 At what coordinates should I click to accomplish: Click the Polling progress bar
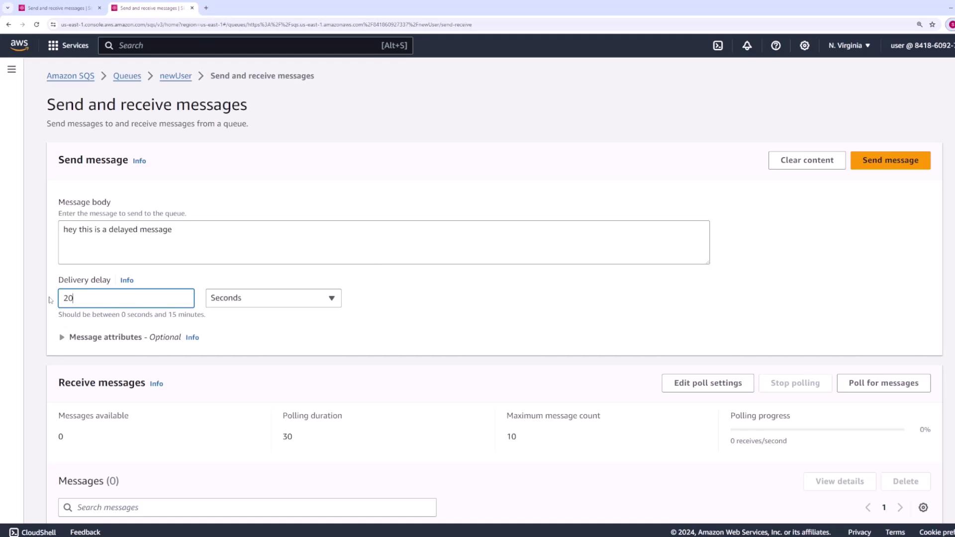pyautogui.click(x=817, y=429)
